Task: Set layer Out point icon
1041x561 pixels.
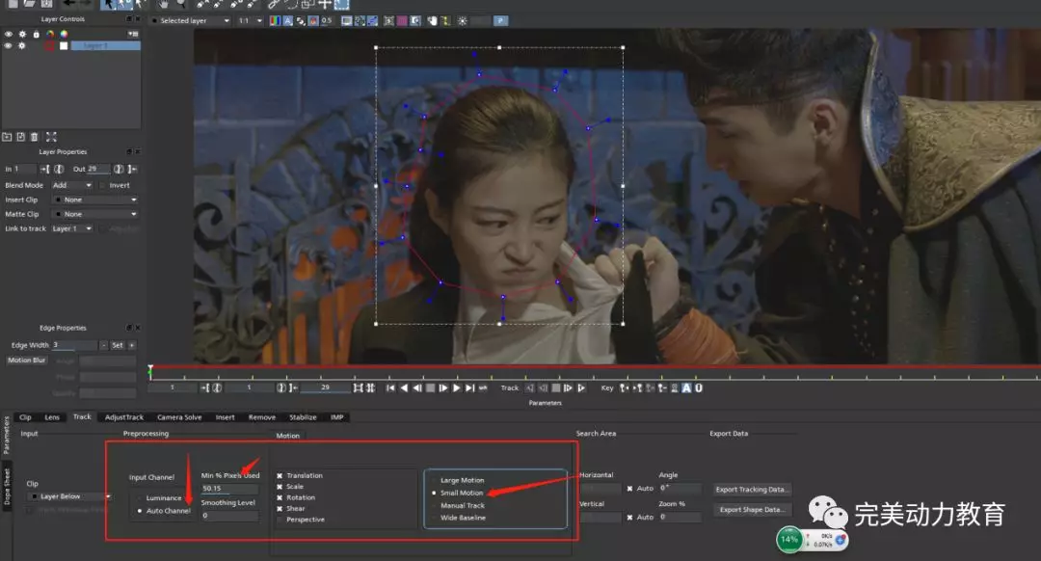Action: click(132, 169)
